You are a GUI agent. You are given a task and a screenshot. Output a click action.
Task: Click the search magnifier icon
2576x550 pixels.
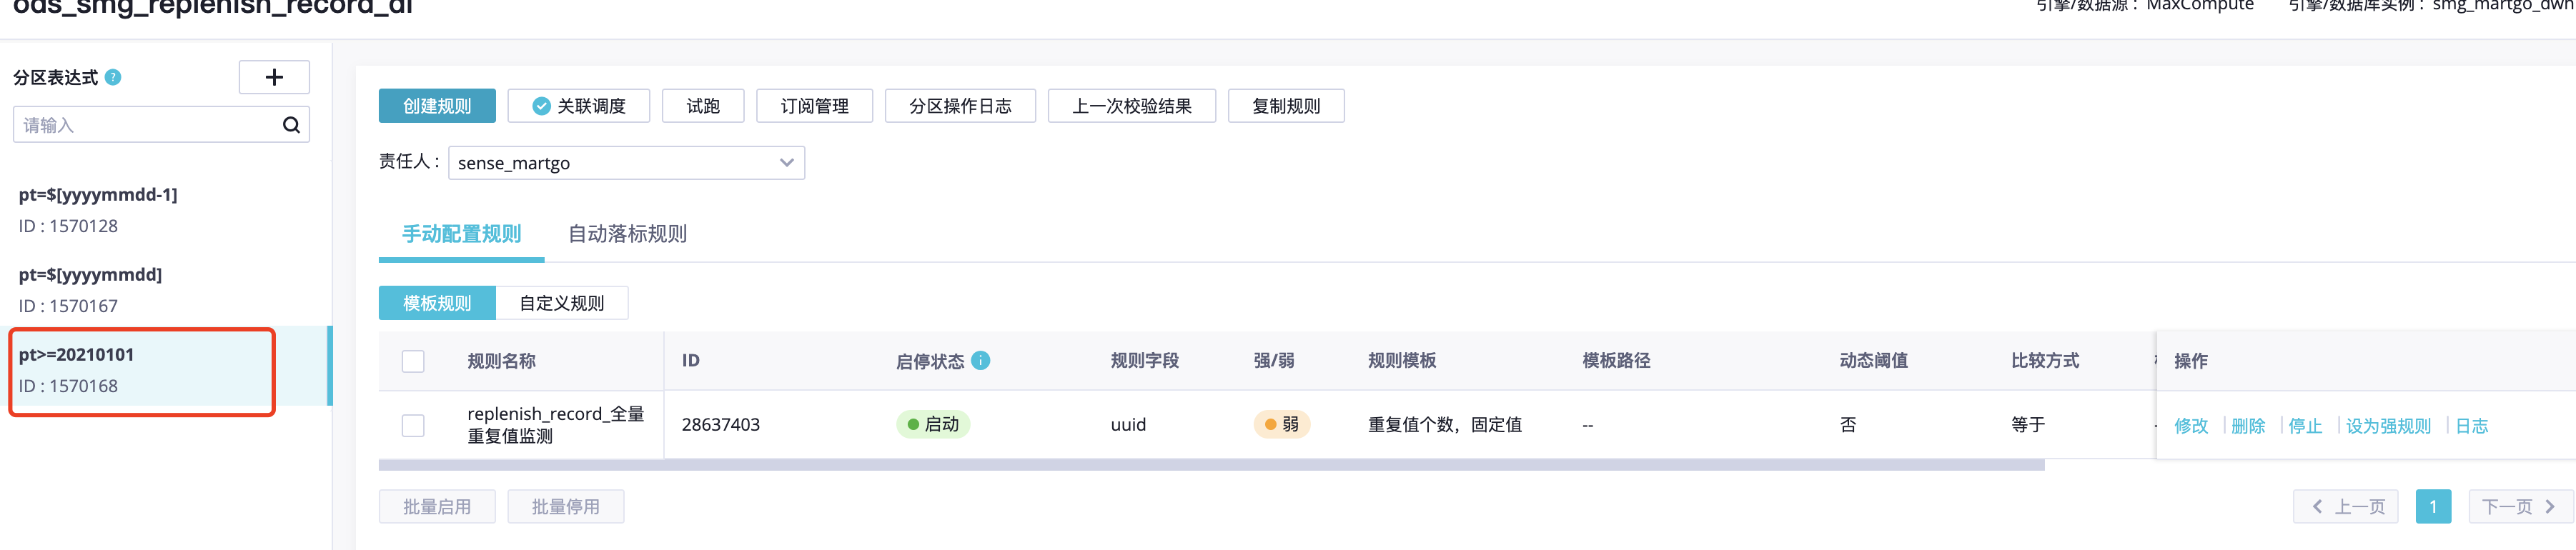click(291, 125)
